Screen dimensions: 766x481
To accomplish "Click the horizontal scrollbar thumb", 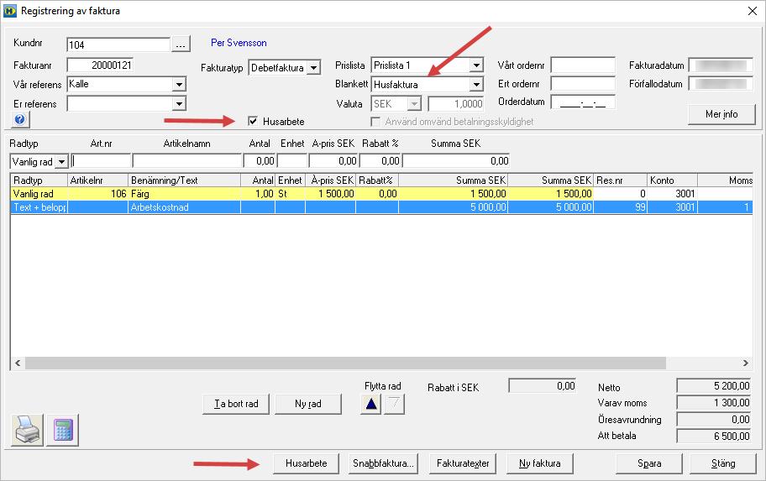I will click(345, 363).
